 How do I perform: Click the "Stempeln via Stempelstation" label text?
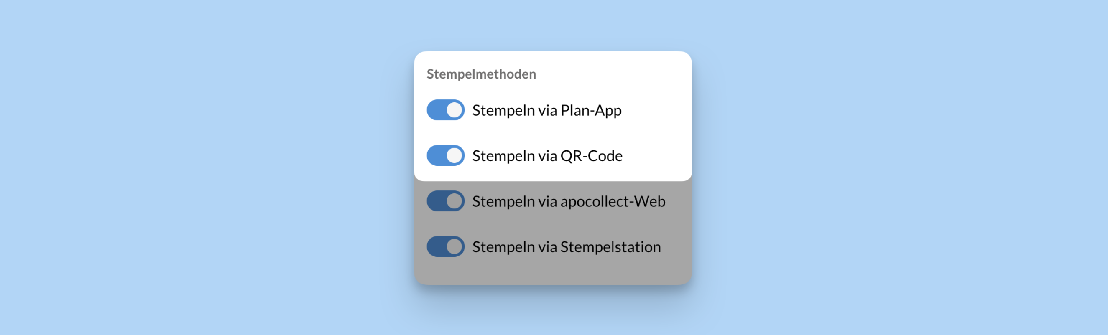click(566, 247)
